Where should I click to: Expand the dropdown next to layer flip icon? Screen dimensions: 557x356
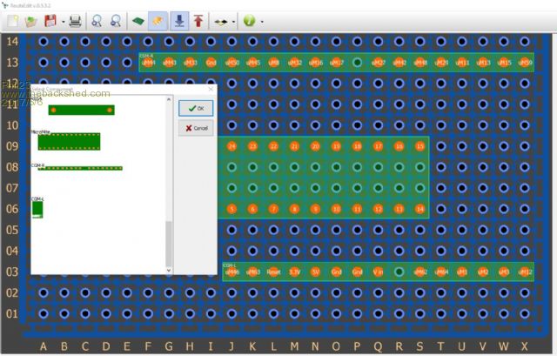pos(233,21)
